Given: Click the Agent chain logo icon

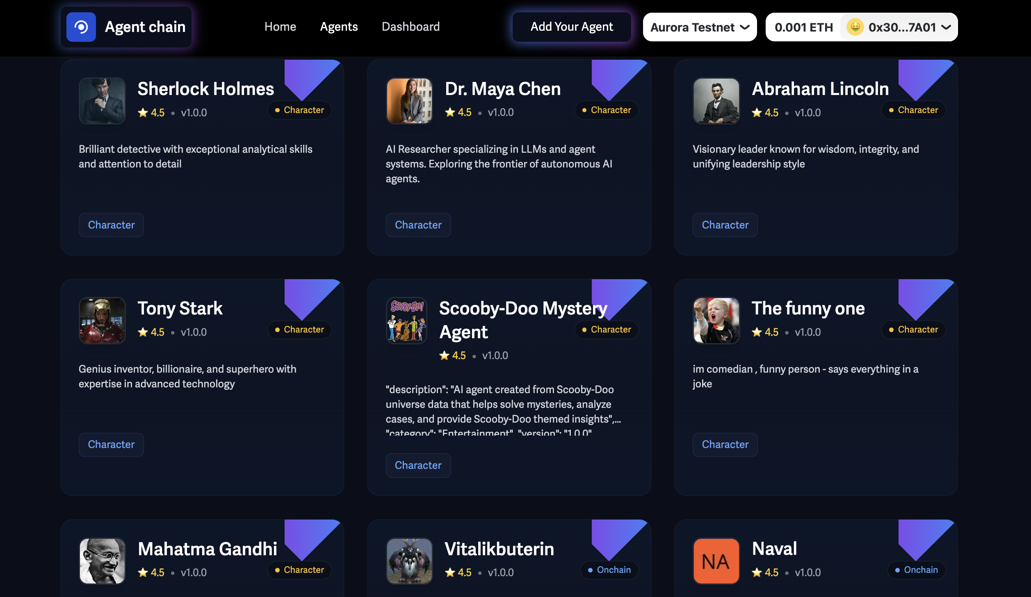Looking at the screenshot, I should pos(81,27).
